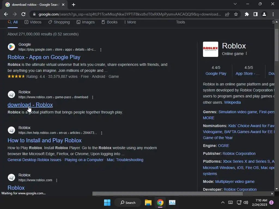
Task: Open Developer Roblox Corporation link
Action: pos(240,189)
